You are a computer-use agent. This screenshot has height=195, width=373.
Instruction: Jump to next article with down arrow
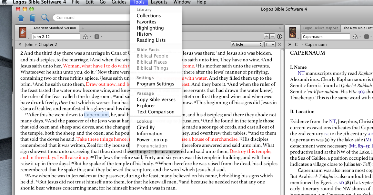click(273, 44)
